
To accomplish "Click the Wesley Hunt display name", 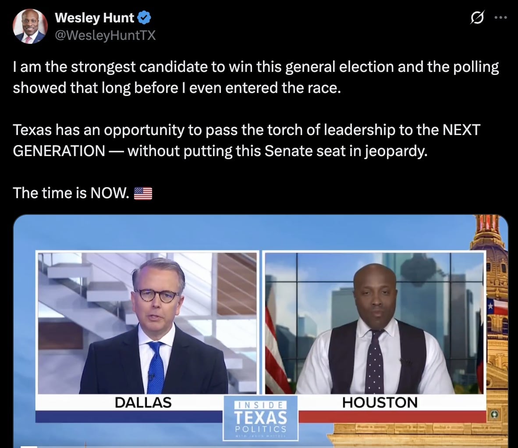I will [x=95, y=18].
